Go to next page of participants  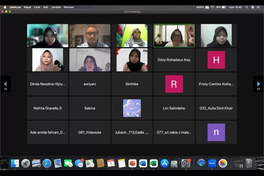click(x=258, y=84)
